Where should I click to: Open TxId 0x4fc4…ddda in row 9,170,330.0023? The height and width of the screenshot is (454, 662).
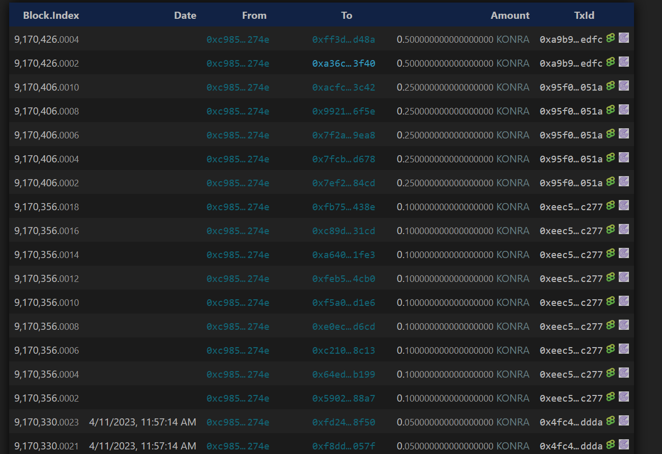coord(571,422)
